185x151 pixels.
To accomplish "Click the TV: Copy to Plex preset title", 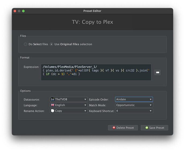I will (93, 22).
